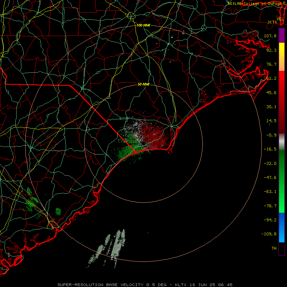The image size is (287, 287).
Task: Click the 14.5 velocity scale value
Action: 271,121
